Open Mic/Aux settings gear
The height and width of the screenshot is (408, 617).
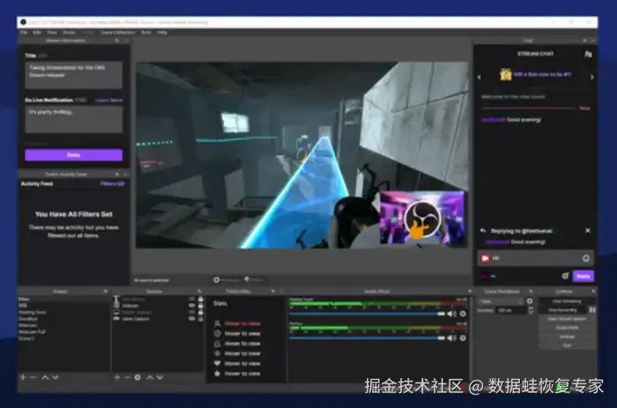[463, 338]
